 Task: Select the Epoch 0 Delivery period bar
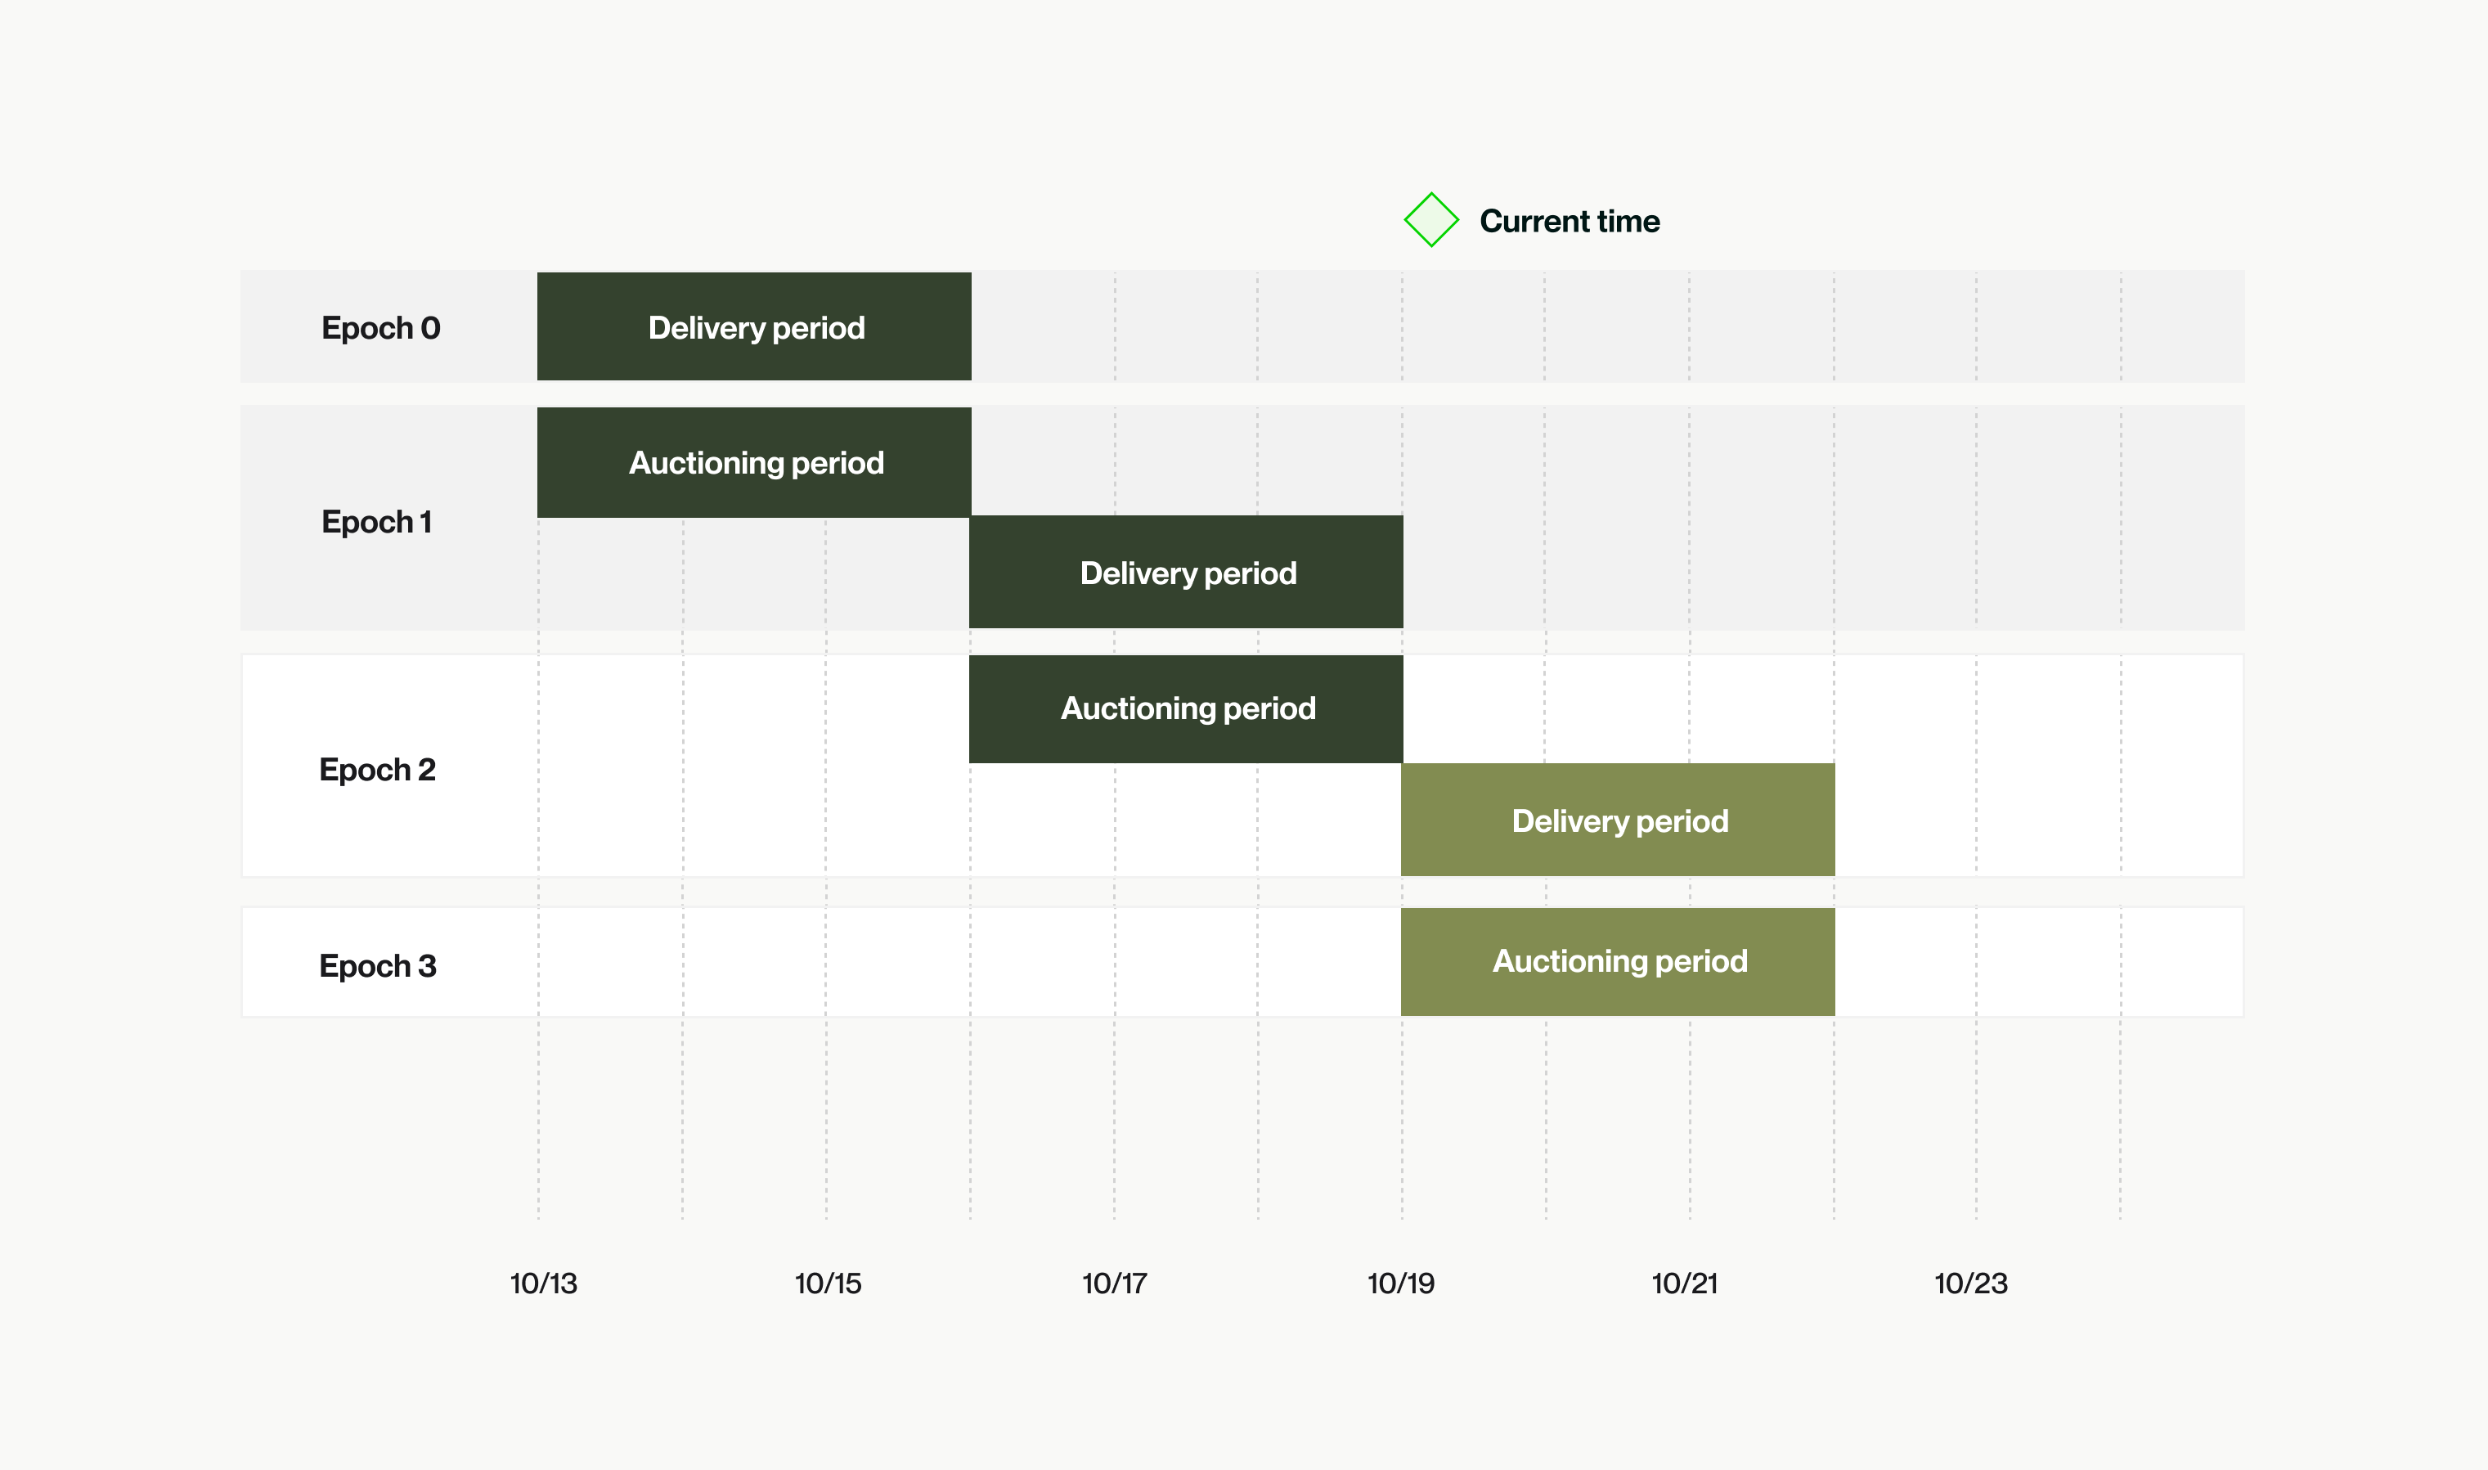pyautogui.click(x=754, y=327)
